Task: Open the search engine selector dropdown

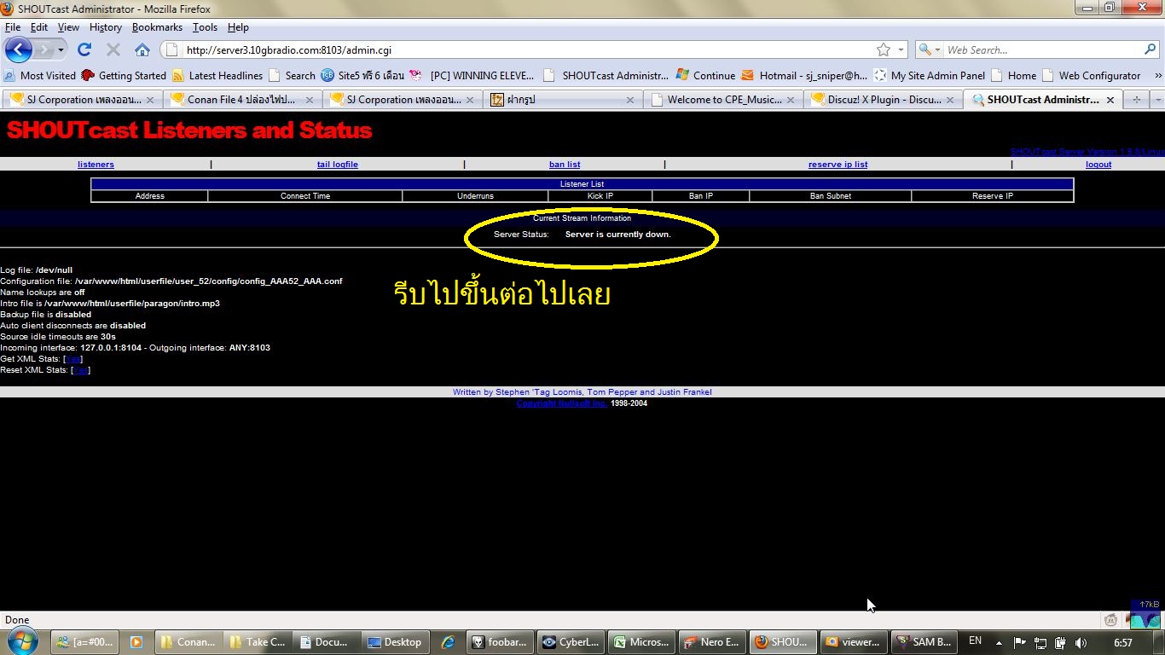Action: pyautogui.click(x=928, y=49)
